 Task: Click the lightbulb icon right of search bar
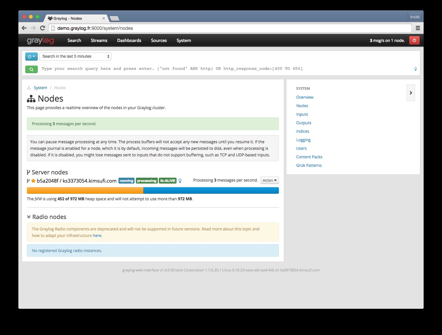coord(415,69)
